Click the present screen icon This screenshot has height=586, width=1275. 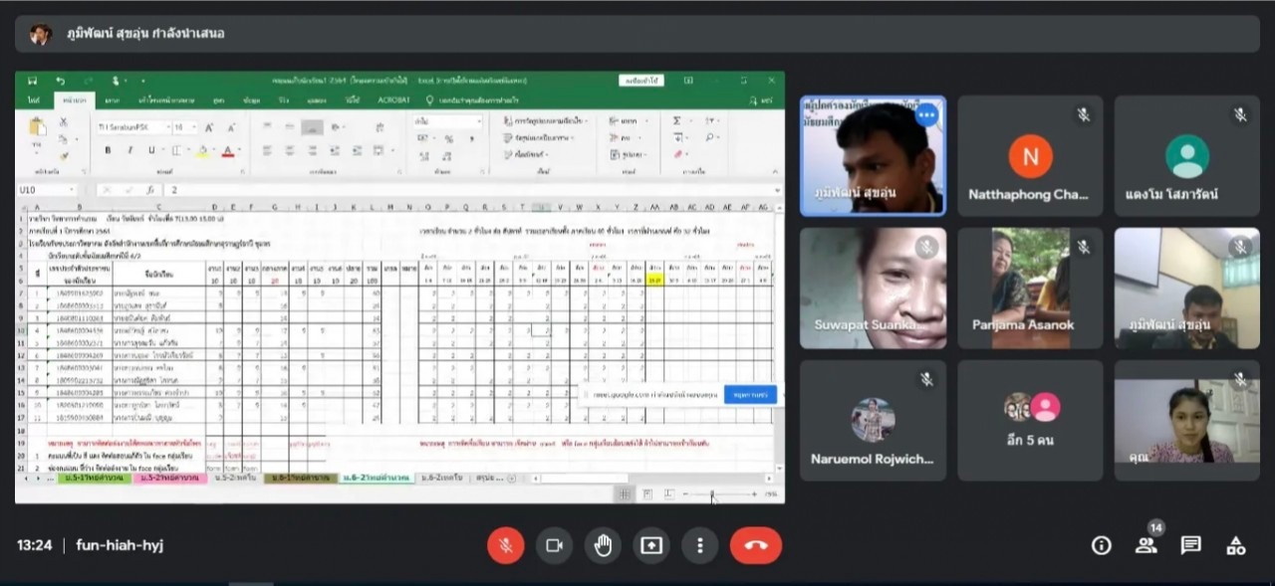[651, 545]
